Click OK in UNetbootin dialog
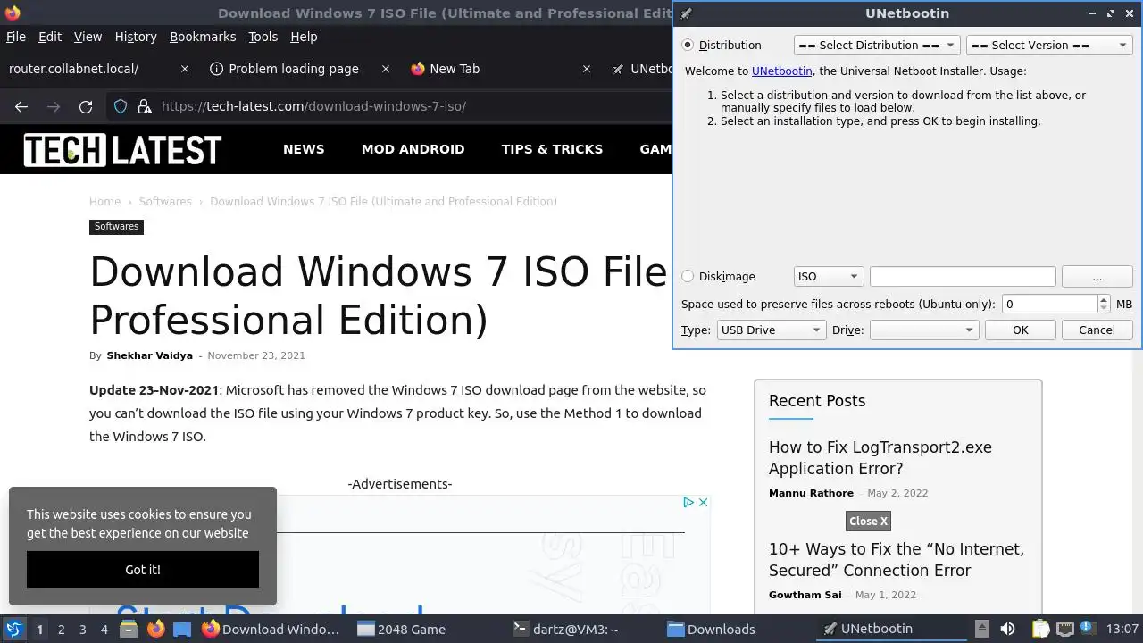Image resolution: width=1143 pixels, height=643 pixels. tap(1021, 330)
